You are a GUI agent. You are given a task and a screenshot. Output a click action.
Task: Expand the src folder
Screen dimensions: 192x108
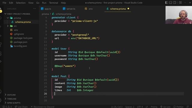click(x=15, y=26)
